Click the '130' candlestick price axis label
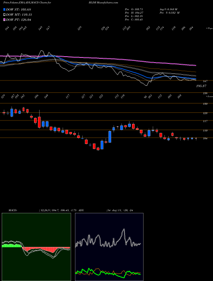Image resolution: width=213 pixels, height=281 pixels. (205, 104)
